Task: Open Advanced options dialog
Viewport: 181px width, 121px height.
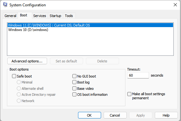Action: [x=27, y=61]
